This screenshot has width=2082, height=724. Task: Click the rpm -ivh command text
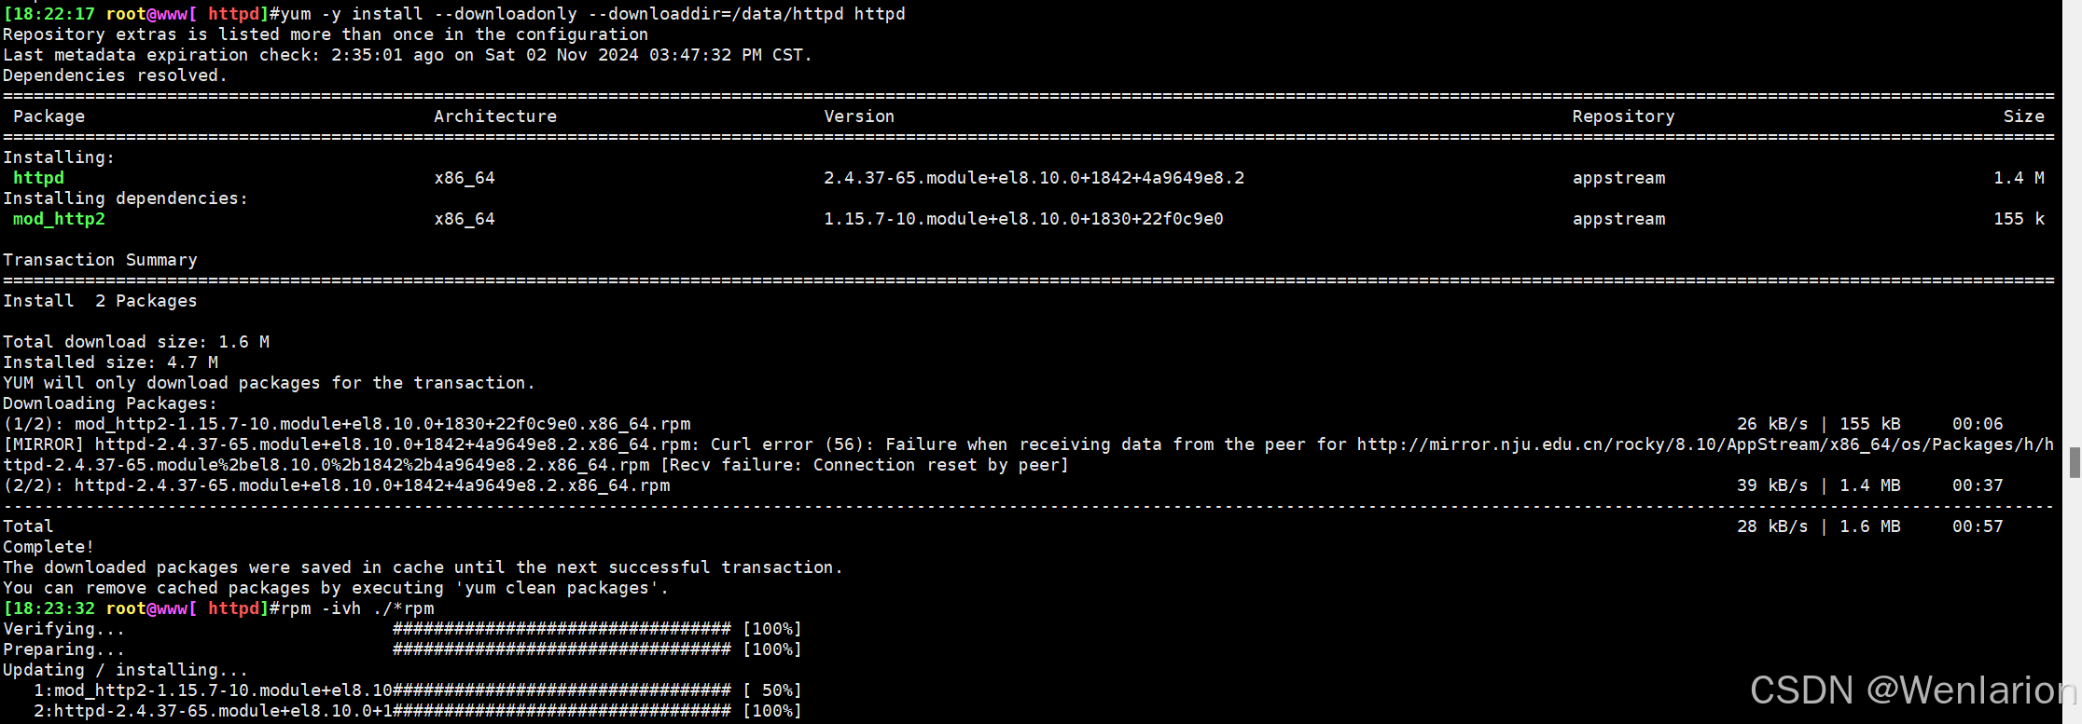pos(357,608)
